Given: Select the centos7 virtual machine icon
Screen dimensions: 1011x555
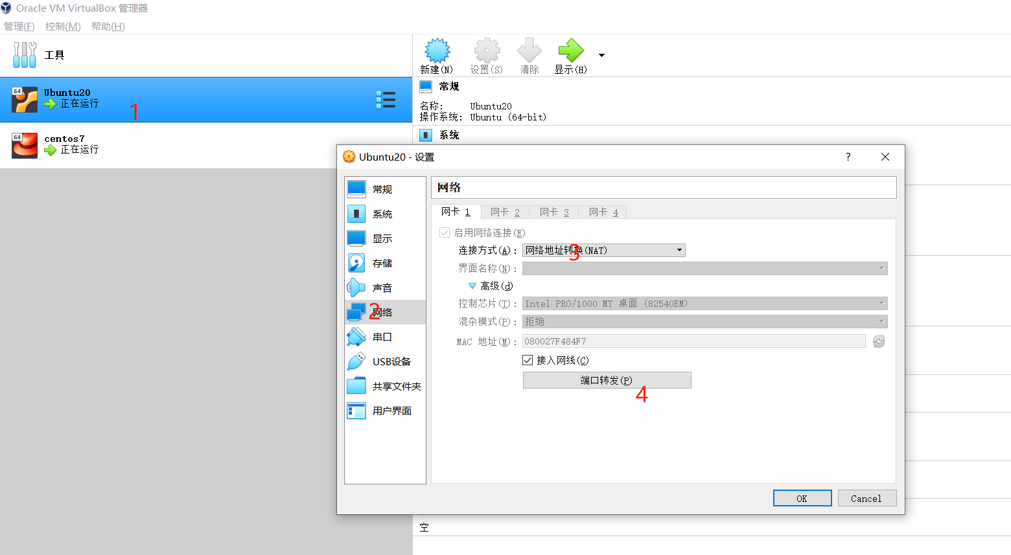Looking at the screenshot, I should point(25,145).
